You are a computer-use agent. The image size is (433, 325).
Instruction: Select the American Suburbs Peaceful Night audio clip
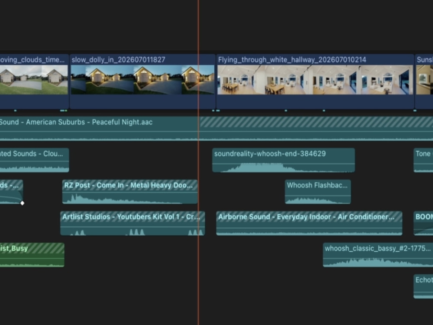pyautogui.click(x=216, y=129)
